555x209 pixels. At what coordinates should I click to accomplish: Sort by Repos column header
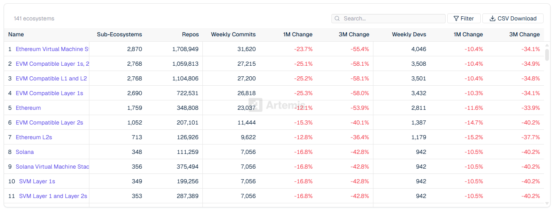[x=190, y=34]
